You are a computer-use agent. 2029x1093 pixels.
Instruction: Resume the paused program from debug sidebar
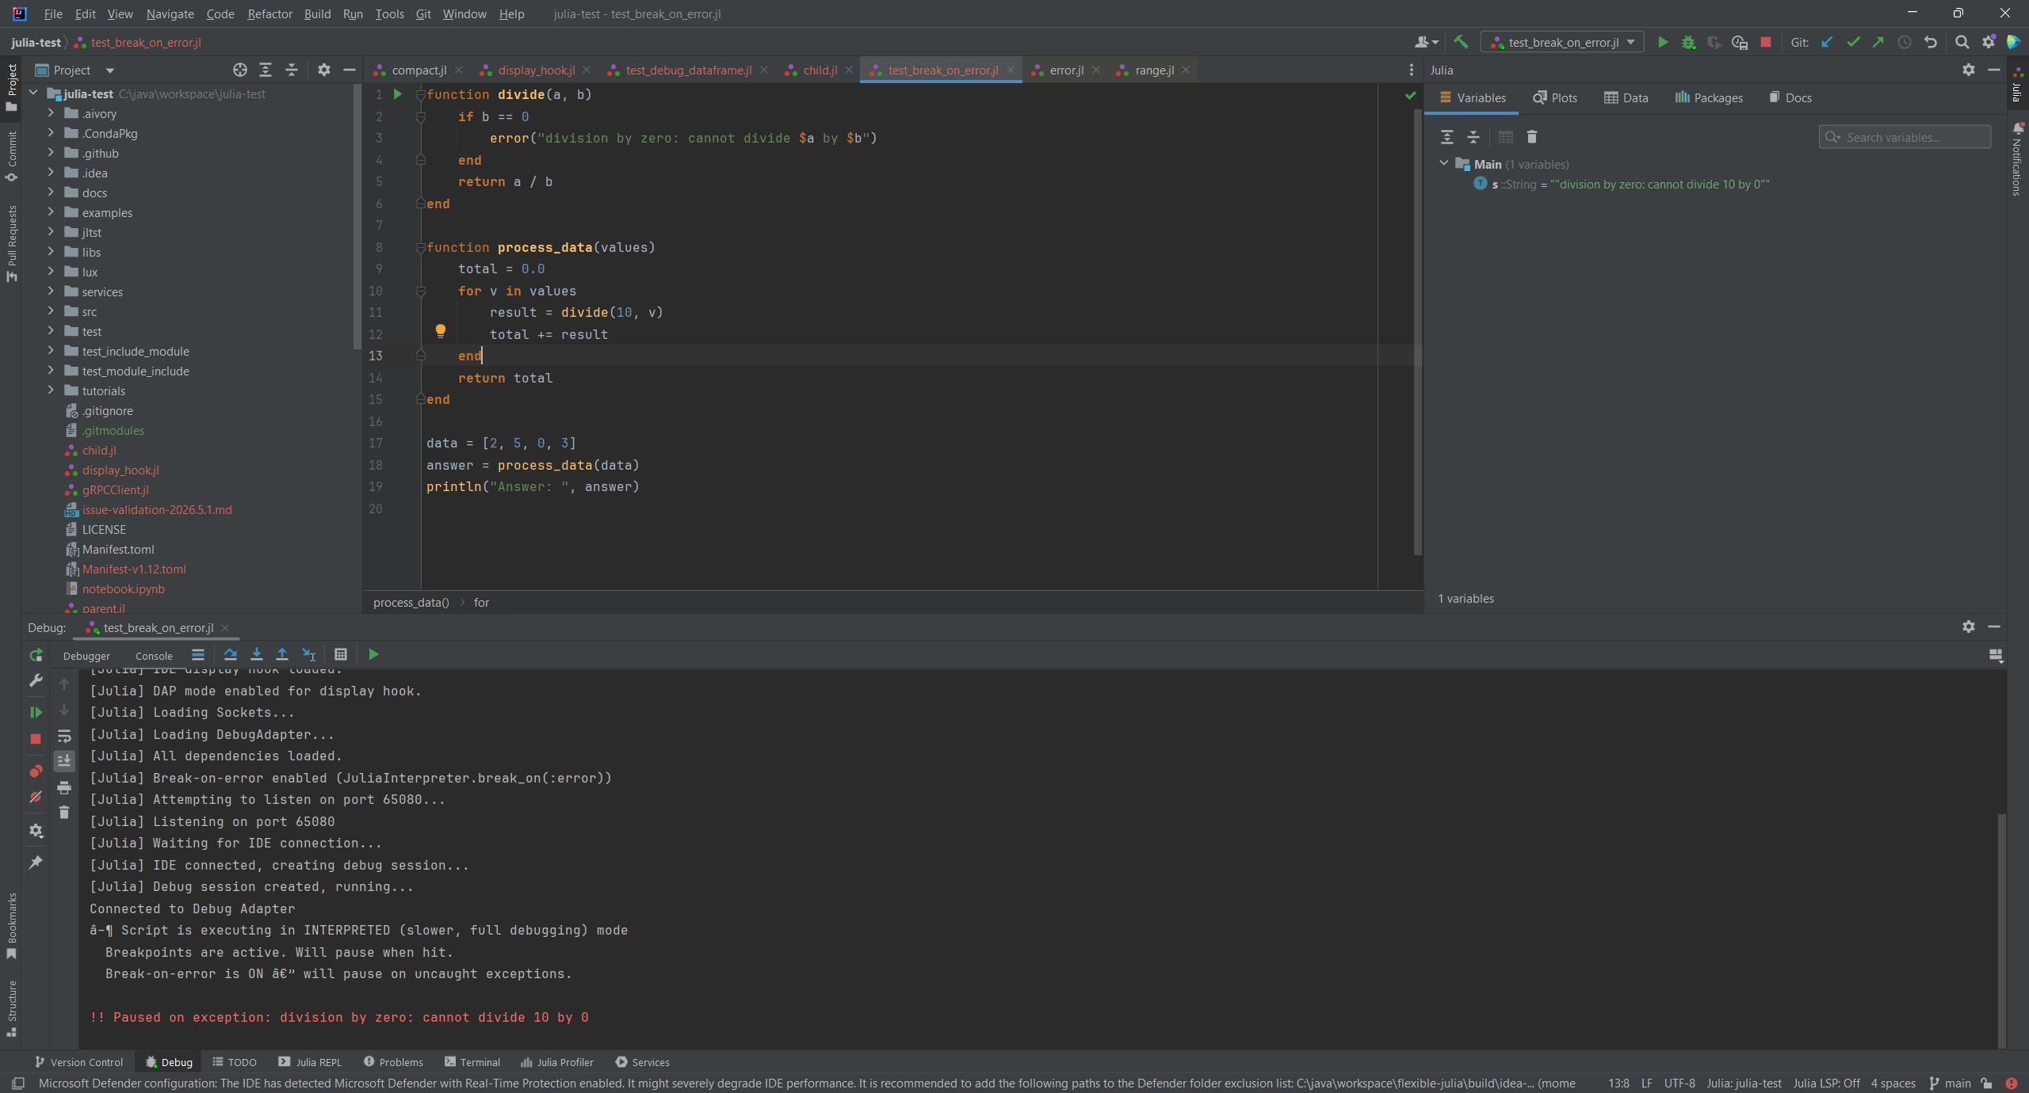36,712
